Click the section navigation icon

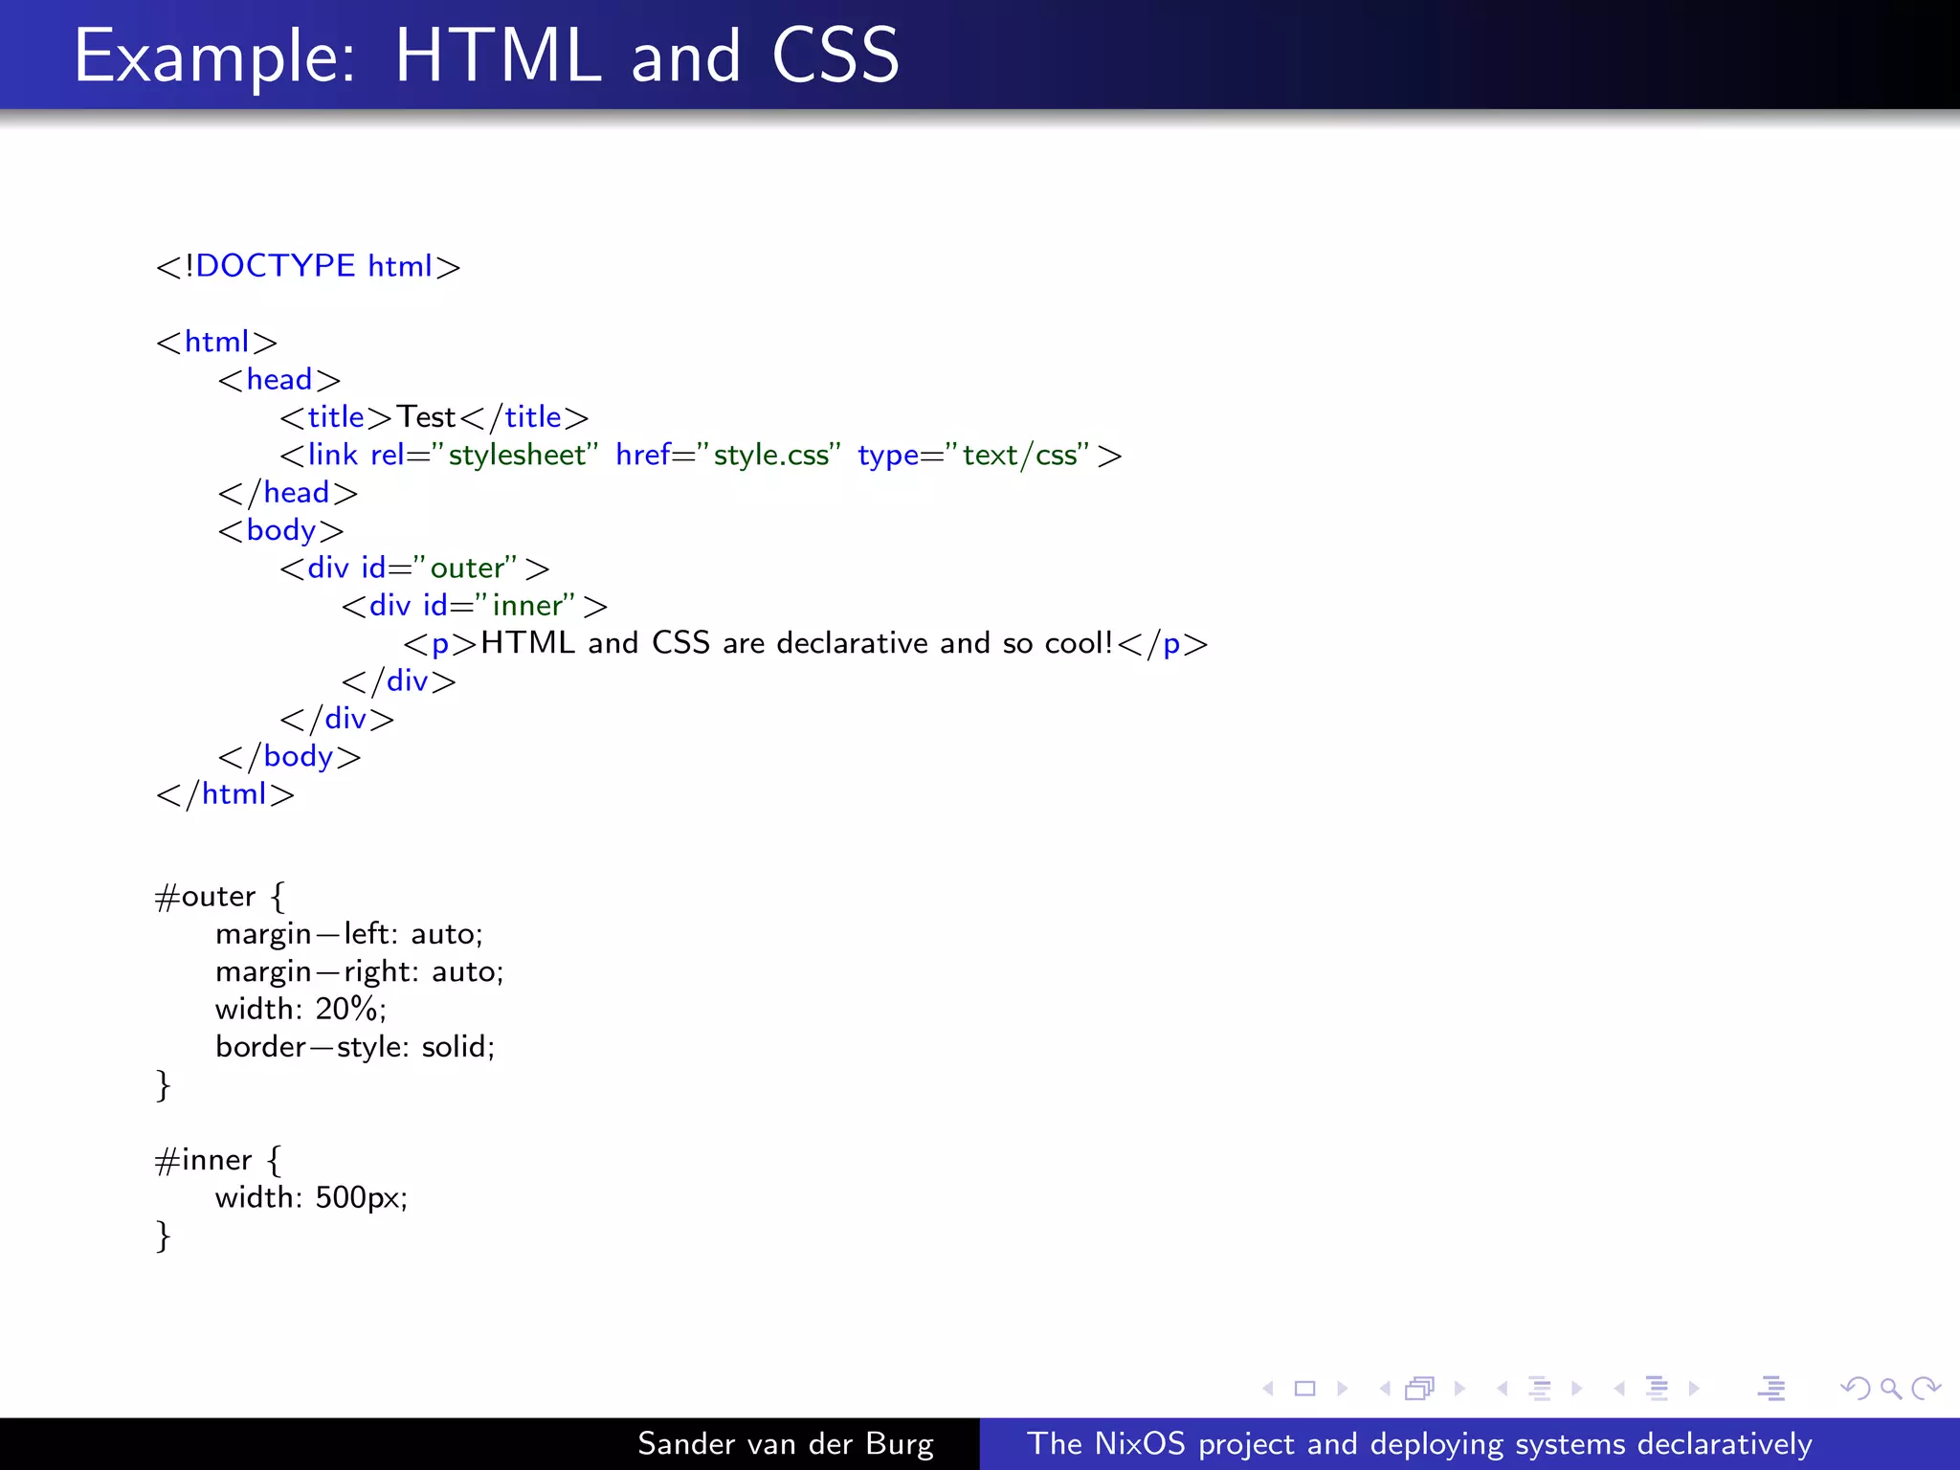[x=1657, y=1389]
